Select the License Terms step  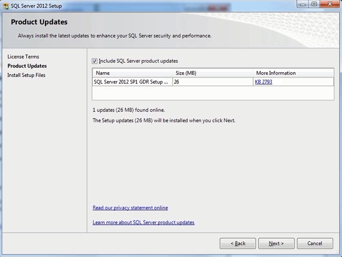(x=23, y=57)
